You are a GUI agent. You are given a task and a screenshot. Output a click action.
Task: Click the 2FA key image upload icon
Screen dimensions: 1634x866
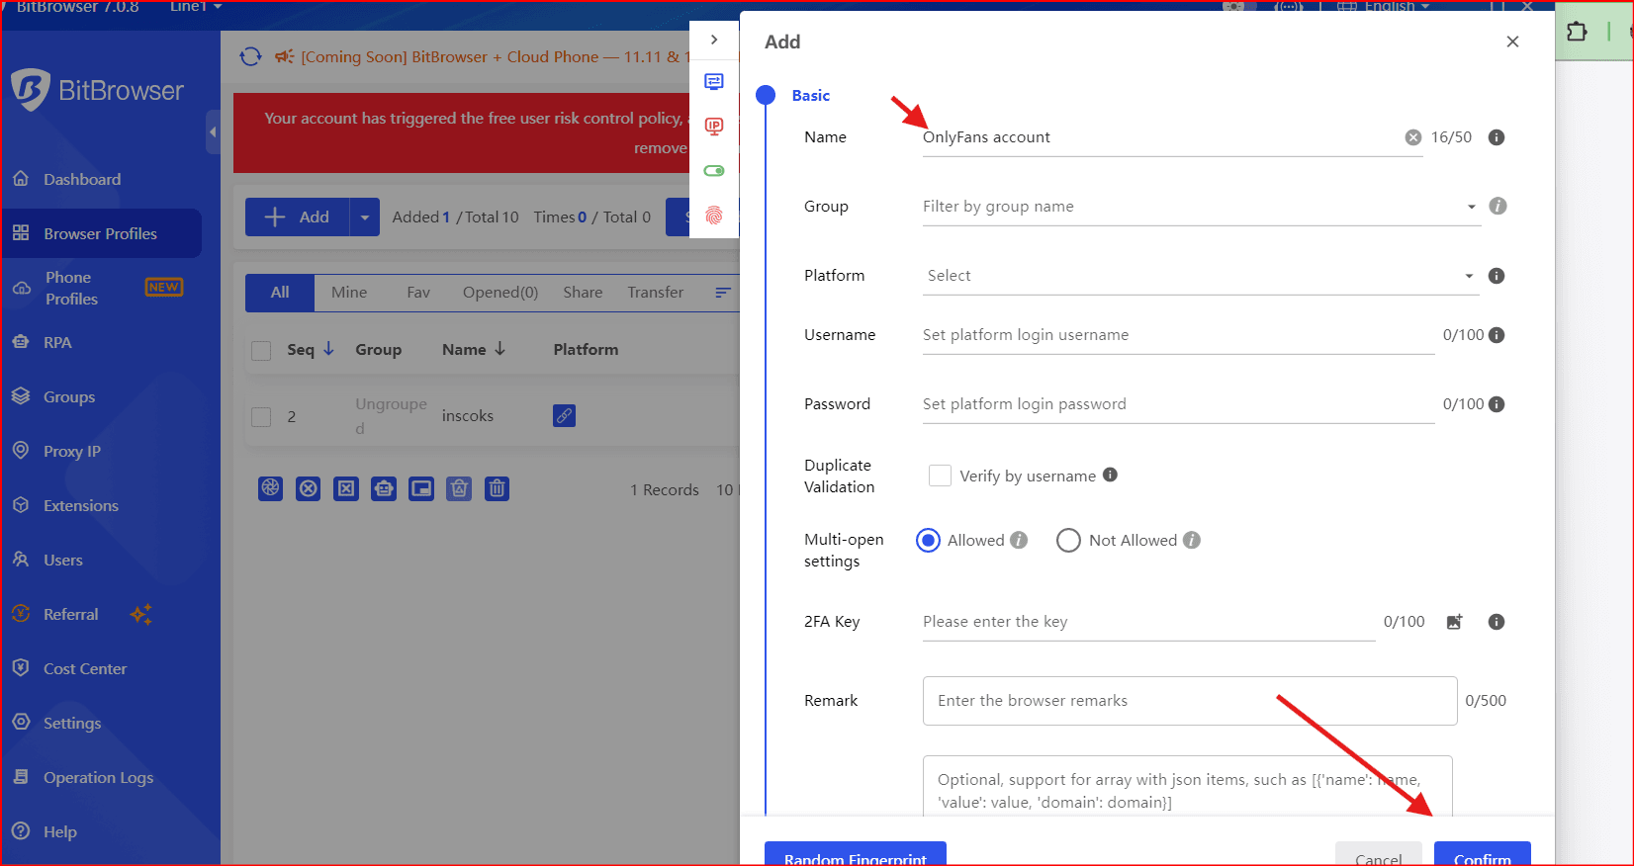(x=1453, y=622)
